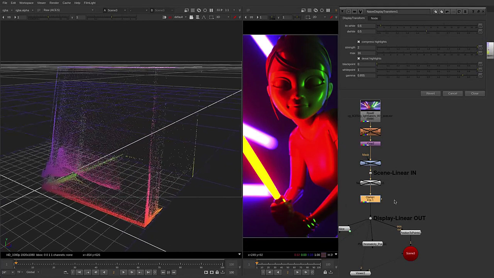Open the rgba channel layer dropdown
The height and width of the screenshot is (278, 494).
7,10
